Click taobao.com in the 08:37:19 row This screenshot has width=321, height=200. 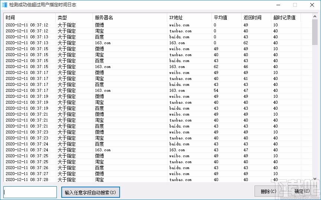(181, 102)
